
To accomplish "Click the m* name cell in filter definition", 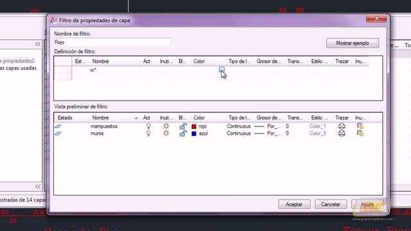I will tap(115, 70).
